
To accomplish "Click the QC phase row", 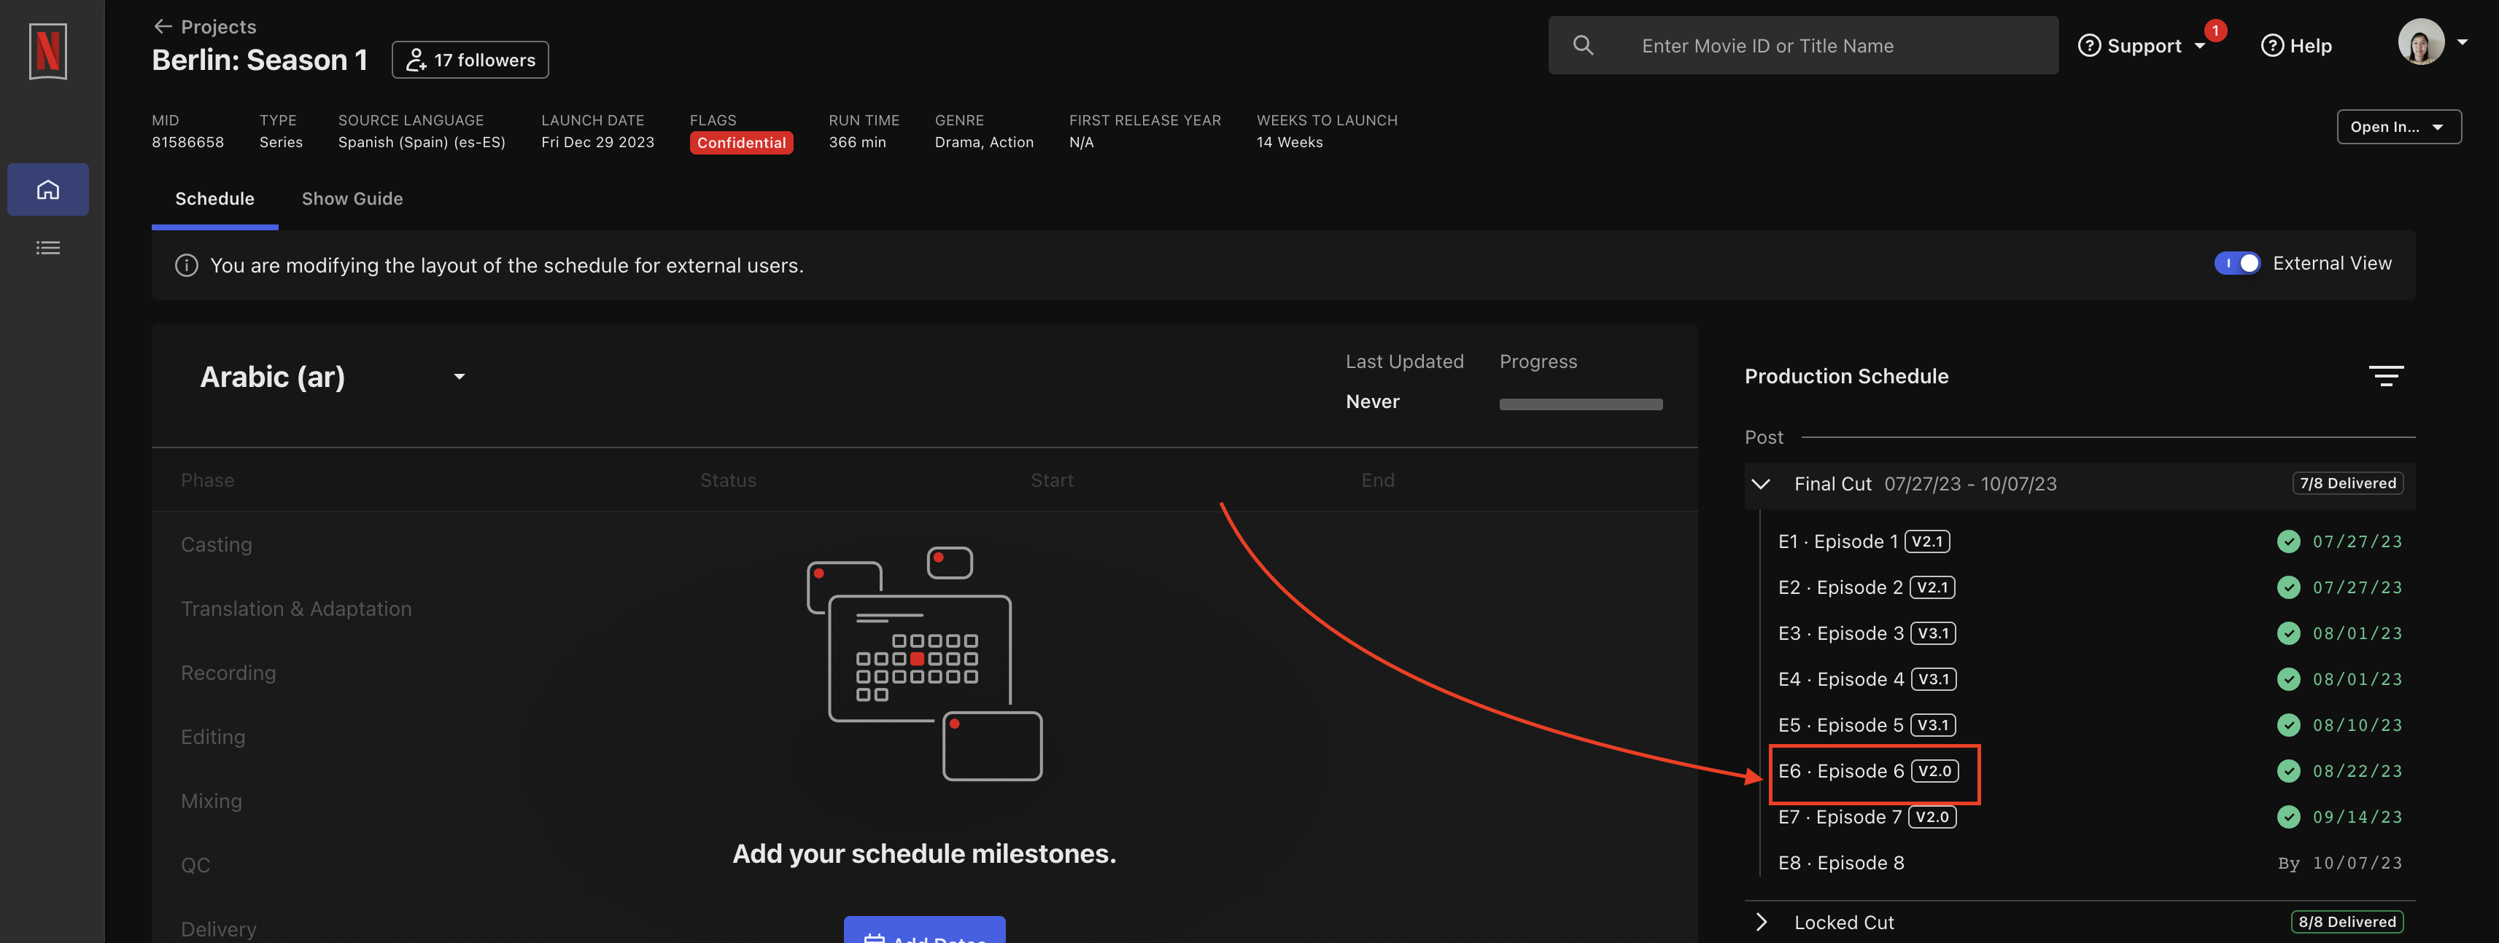I will (195, 864).
